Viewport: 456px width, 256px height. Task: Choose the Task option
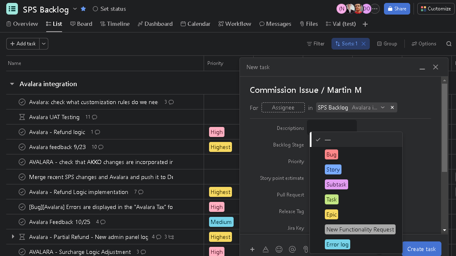point(331,199)
